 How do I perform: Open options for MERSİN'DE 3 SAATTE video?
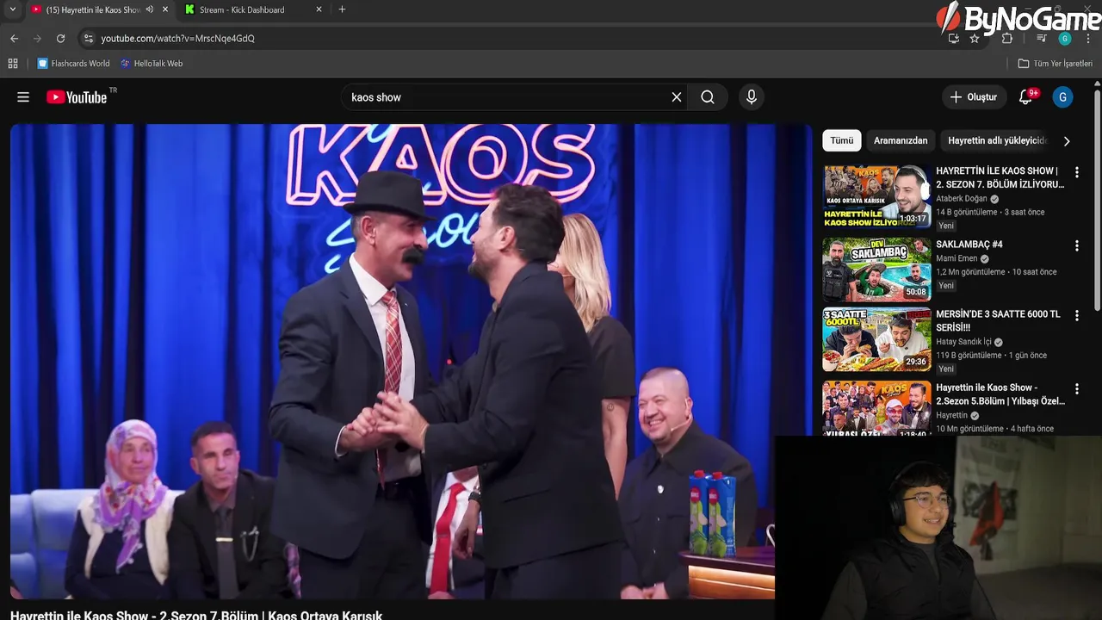coord(1076,315)
